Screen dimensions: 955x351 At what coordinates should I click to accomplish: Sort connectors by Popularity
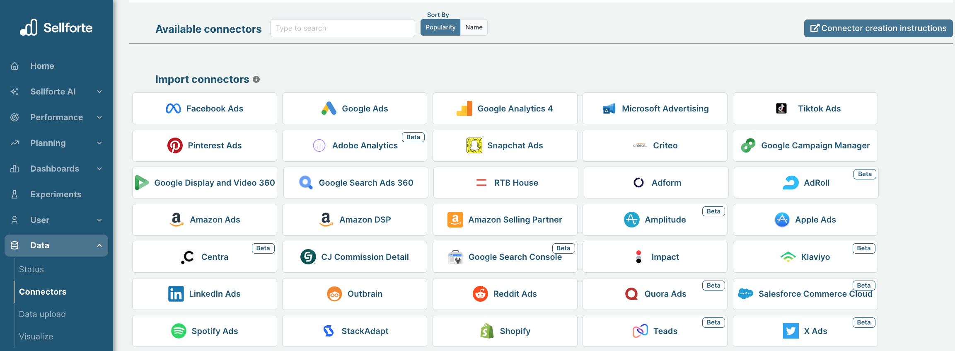[x=440, y=27]
